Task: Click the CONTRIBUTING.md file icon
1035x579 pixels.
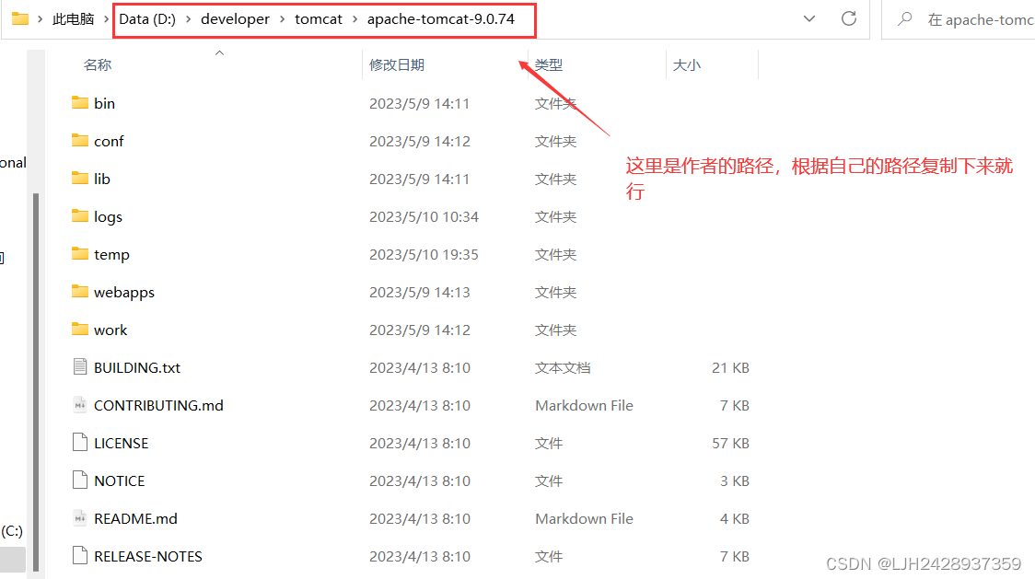Action: (80, 405)
